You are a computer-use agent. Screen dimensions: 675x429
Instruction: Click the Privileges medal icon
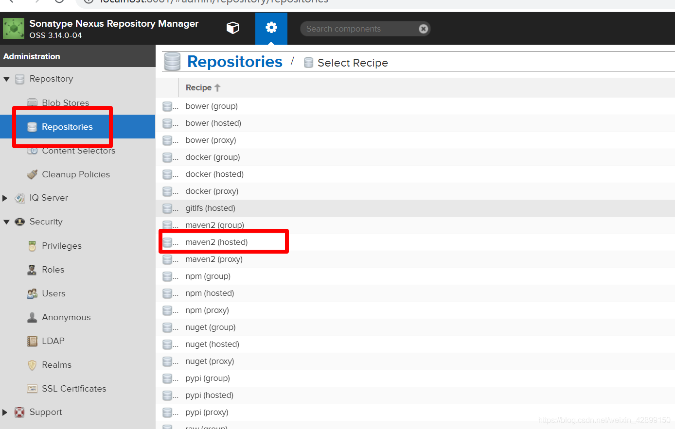(x=32, y=246)
